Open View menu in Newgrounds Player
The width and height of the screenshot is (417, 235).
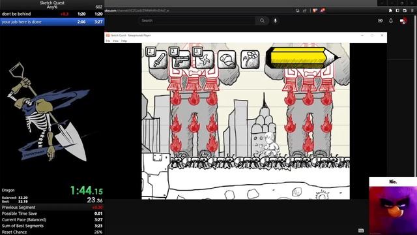click(x=115, y=40)
